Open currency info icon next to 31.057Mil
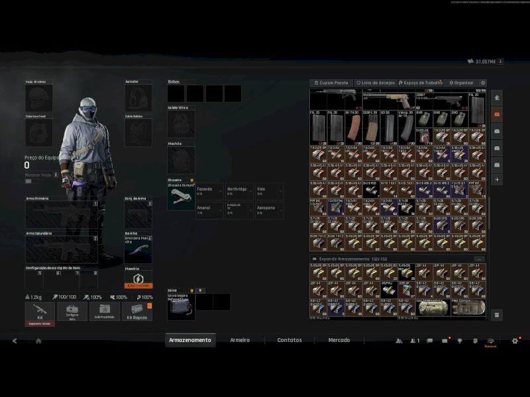 (501, 61)
